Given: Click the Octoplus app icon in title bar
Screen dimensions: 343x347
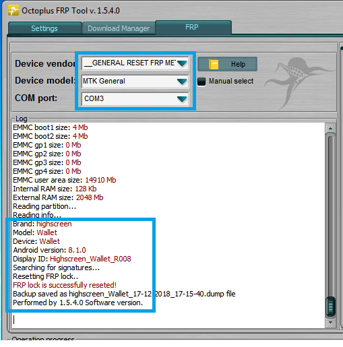Looking at the screenshot, I should tap(13, 10).
